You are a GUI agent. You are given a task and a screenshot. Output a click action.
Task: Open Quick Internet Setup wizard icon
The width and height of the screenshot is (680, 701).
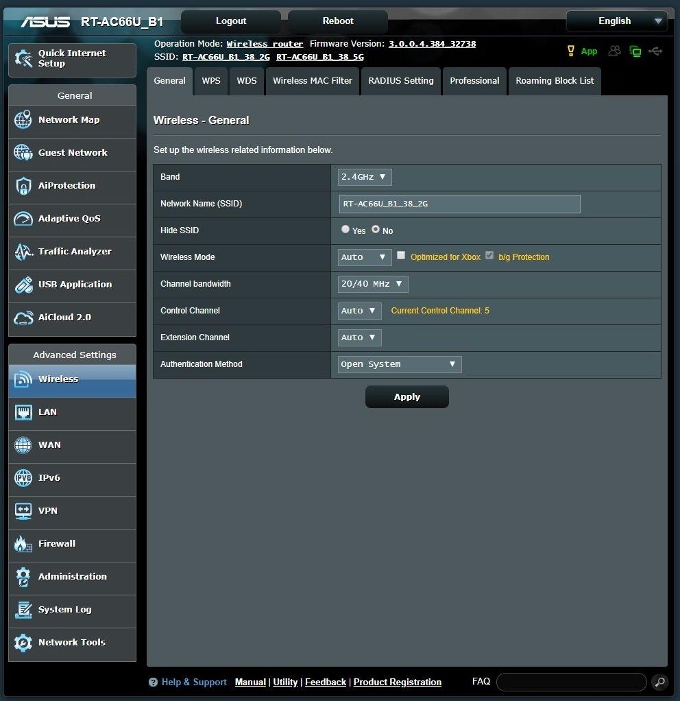coord(23,58)
